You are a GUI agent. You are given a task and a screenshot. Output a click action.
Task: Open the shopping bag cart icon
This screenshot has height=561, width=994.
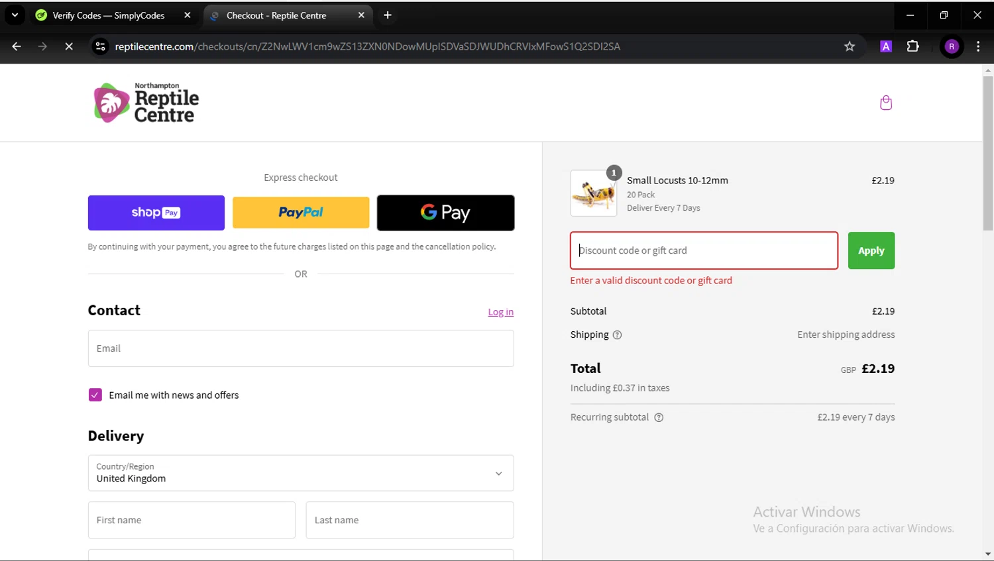click(x=886, y=103)
